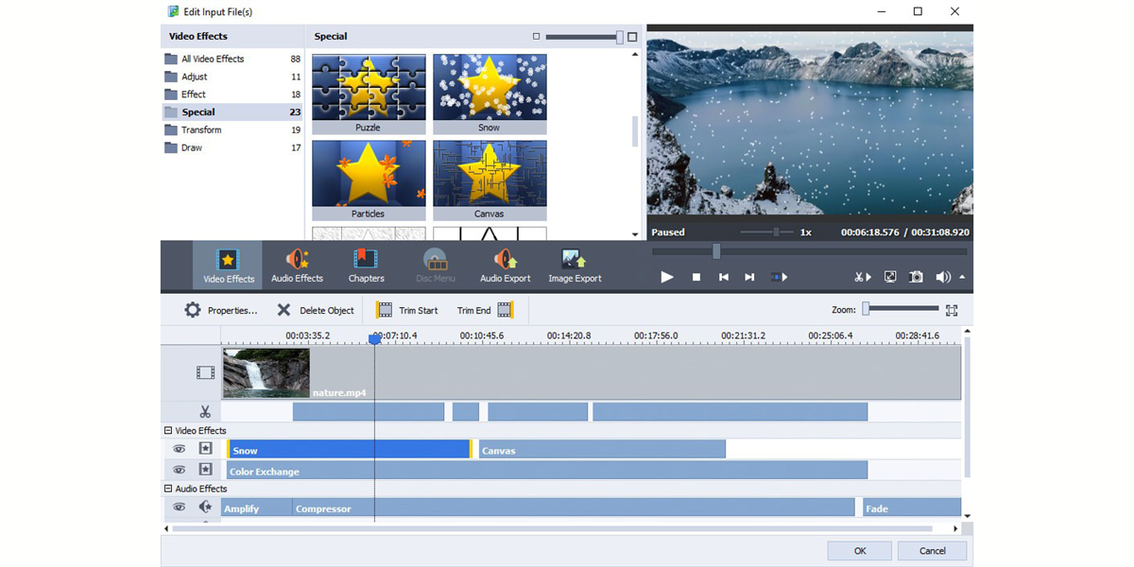
Task: Expand the volume control arrow
Action: [962, 277]
